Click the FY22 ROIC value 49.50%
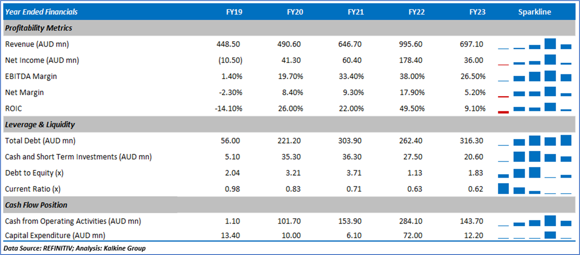Screen dimensions: 580x255 412,108
